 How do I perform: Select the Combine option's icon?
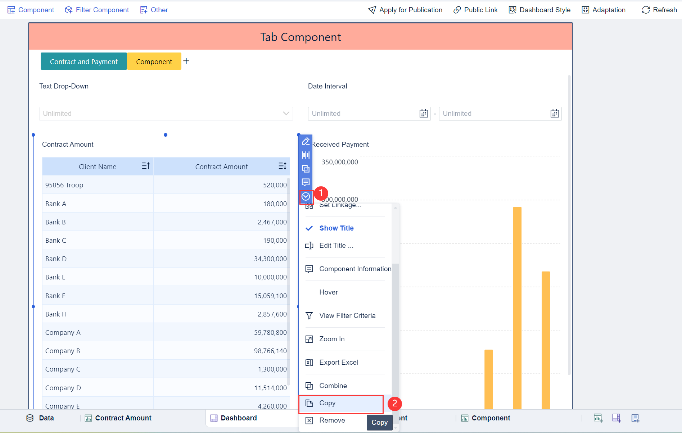click(x=309, y=386)
